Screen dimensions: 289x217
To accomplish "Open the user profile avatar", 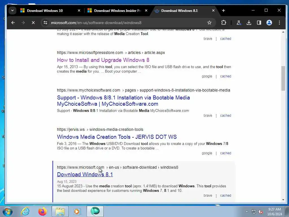I will (269, 23).
